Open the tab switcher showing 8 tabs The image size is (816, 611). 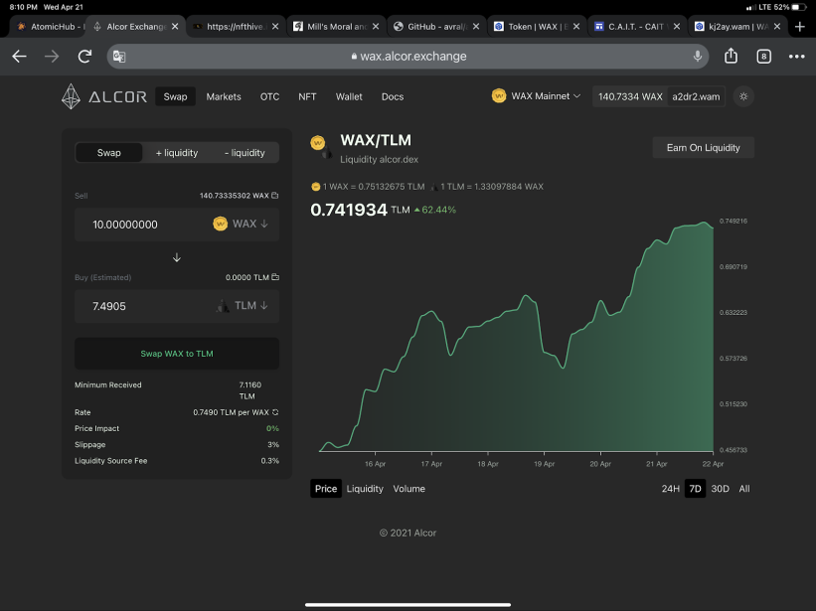click(763, 57)
